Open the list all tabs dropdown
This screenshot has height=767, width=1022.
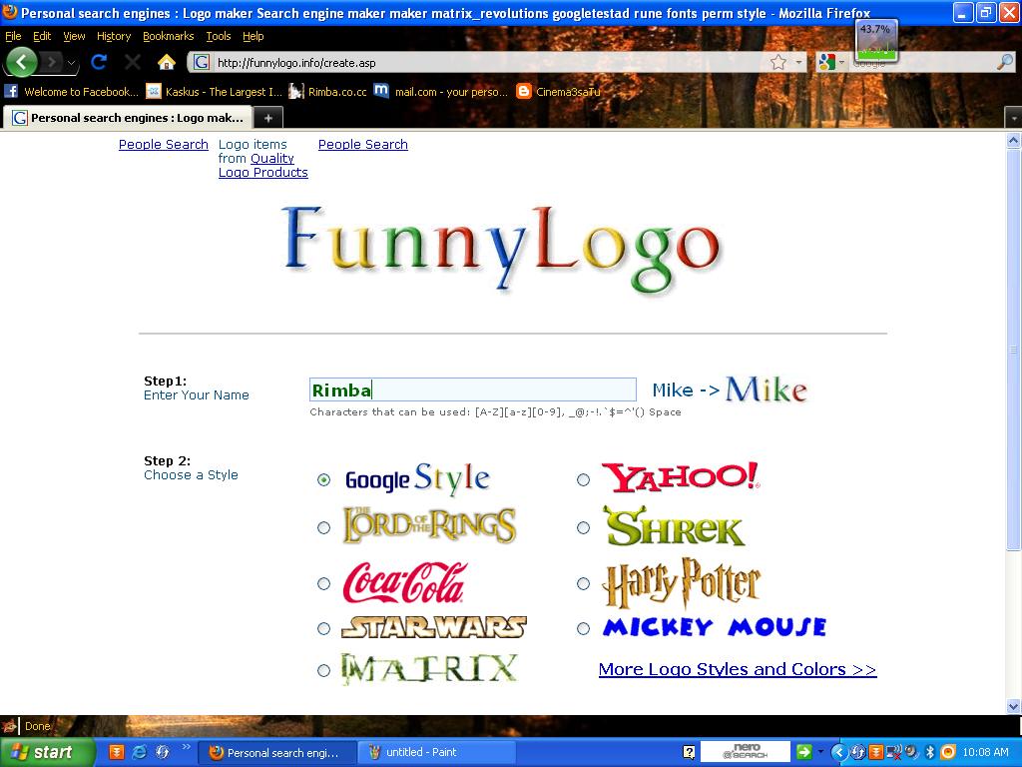(1014, 118)
